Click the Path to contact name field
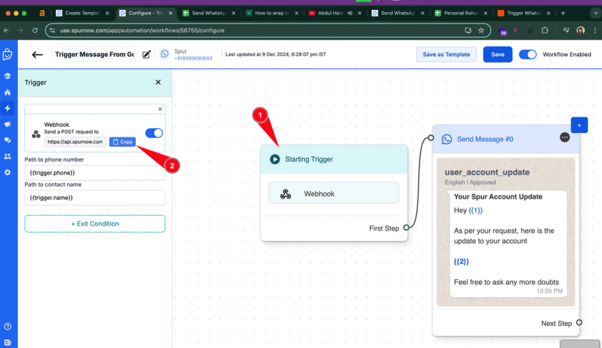The height and width of the screenshot is (348, 602). [x=95, y=198]
